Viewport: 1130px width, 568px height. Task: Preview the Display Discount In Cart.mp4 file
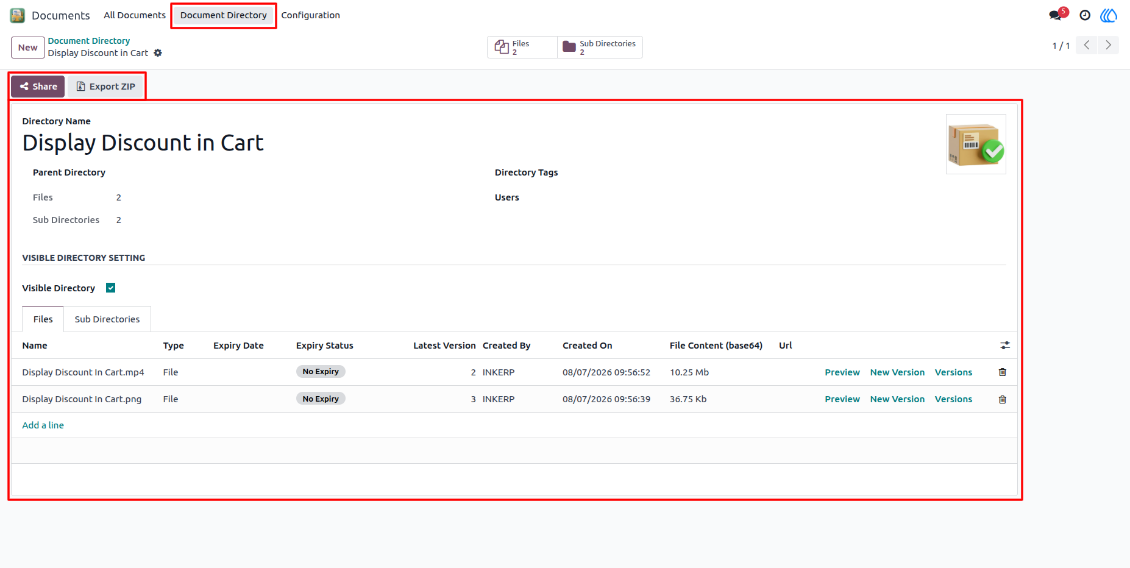click(x=842, y=372)
